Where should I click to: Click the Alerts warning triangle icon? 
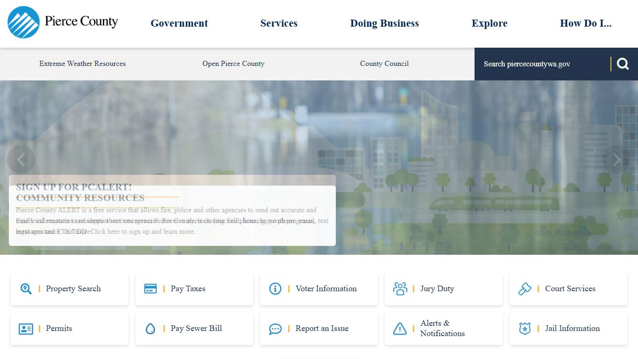point(400,329)
